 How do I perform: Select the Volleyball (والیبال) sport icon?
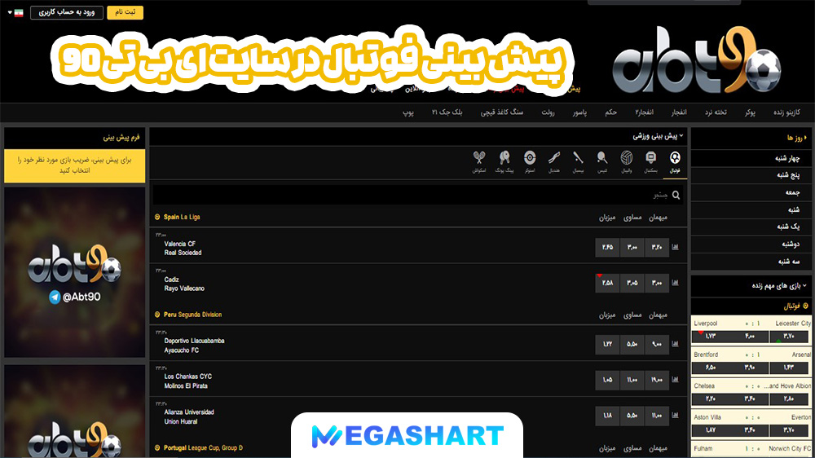click(627, 162)
